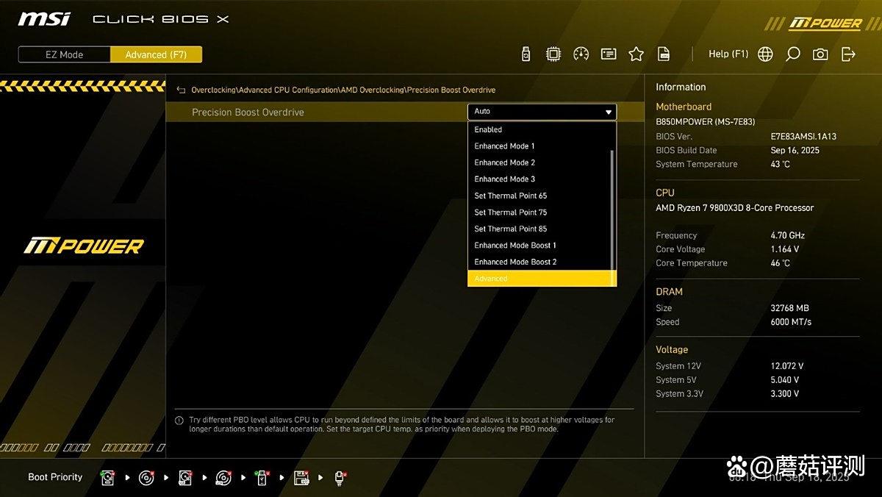
Task: Select fourth boot device (USB optical disc) icon
Action: tap(223, 478)
